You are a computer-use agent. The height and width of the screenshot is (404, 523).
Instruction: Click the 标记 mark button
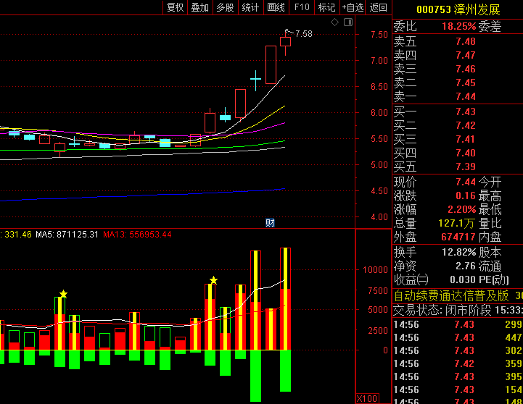(326, 7)
